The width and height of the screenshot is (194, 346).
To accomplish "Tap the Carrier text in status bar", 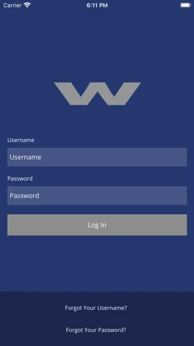I will [x=12, y=5].
